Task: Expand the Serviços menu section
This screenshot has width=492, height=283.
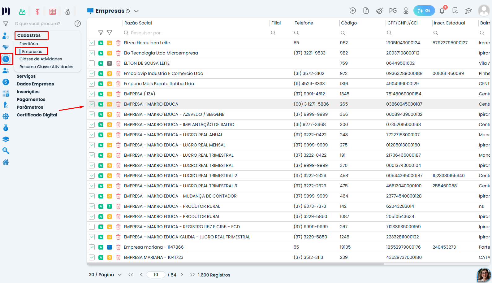Action: pos(26,76)
